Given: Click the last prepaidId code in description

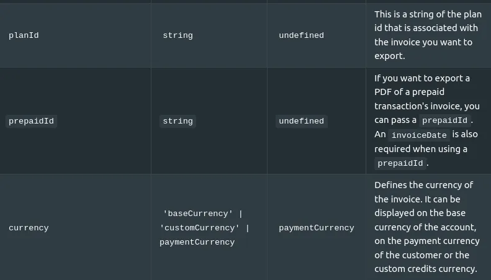Looking at the screenshot, I should [400, 163].
